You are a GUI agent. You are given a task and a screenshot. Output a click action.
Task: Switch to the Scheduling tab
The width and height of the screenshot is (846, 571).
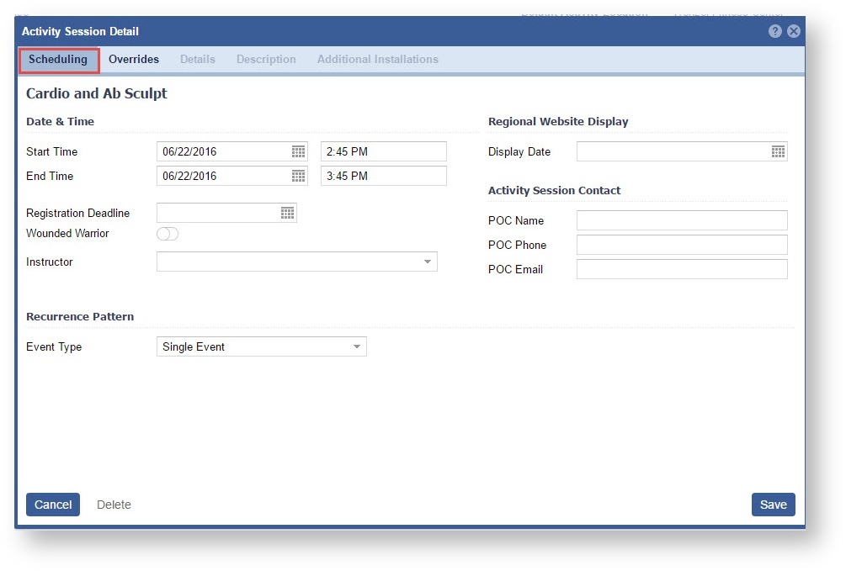58,60
